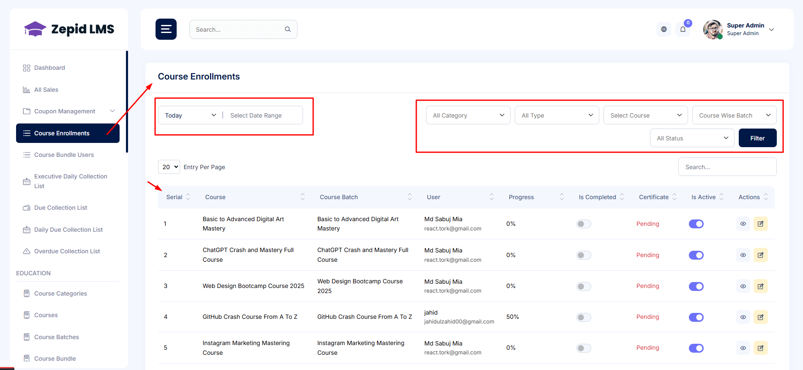Open Executive Daily Collection List
This screenshot has height=370, width=803.
pyautogui.click(x=68, y=181)
